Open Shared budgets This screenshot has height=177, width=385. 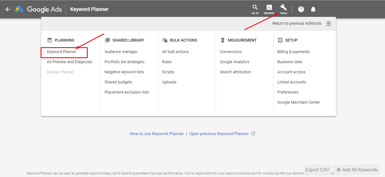pos(118,82)
